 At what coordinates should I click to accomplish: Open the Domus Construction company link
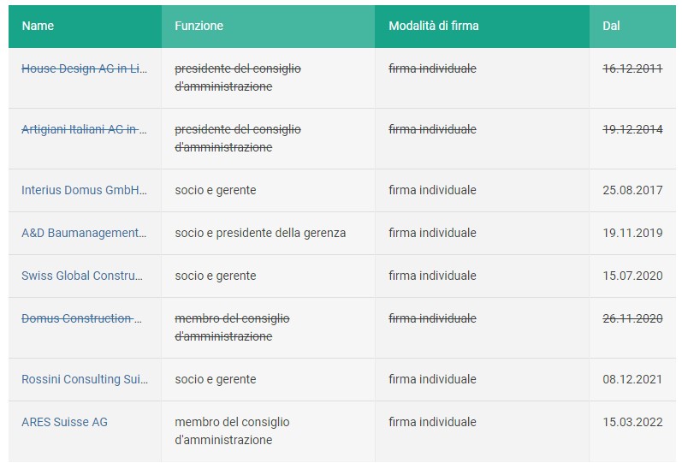[82, 318]
